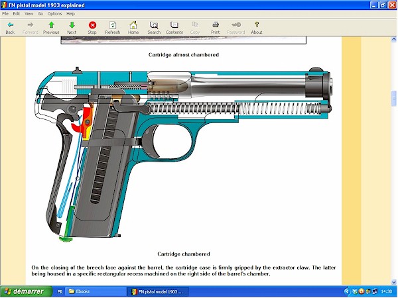This screenshot has height=298, width=398.
Task: Click the Copy toolbar button
Action: [x=195, y=28]
